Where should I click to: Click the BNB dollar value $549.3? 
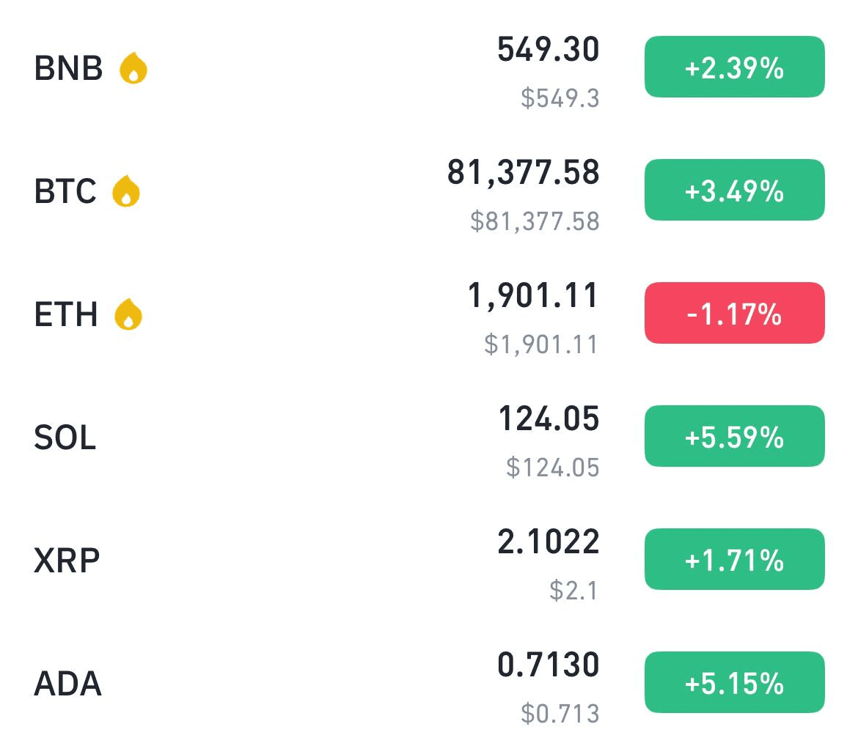(560, 98)
